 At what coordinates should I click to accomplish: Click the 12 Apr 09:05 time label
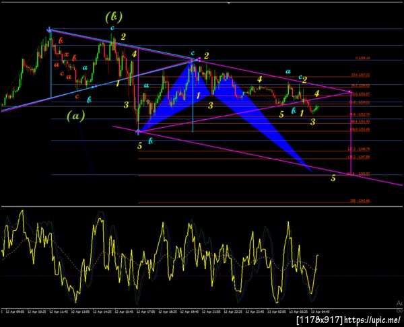[16, 312]
